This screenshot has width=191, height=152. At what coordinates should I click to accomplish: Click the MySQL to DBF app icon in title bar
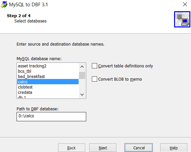point(4,5)
